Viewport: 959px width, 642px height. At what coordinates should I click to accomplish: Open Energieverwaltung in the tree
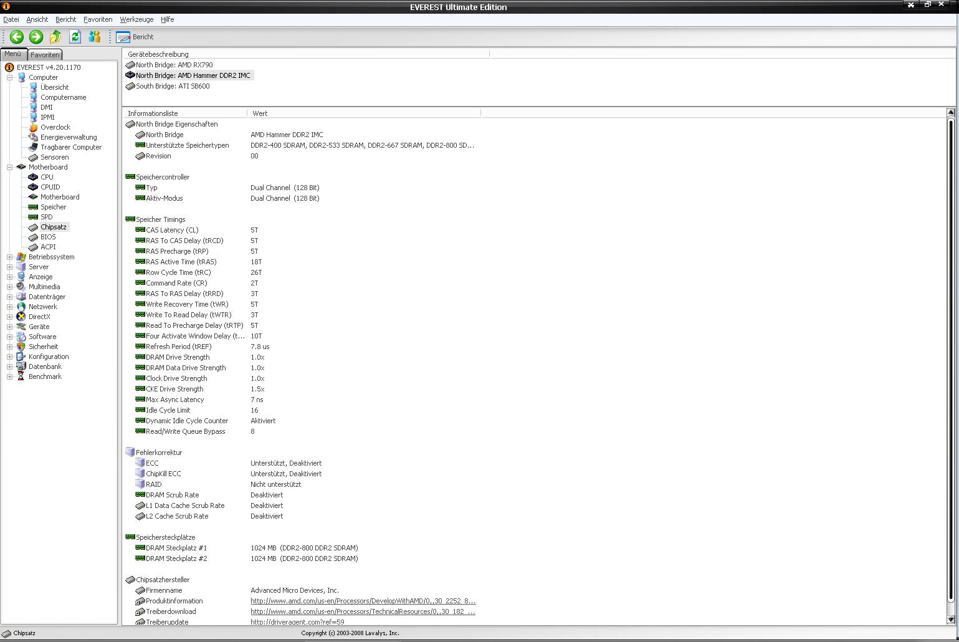coord(69,137)
